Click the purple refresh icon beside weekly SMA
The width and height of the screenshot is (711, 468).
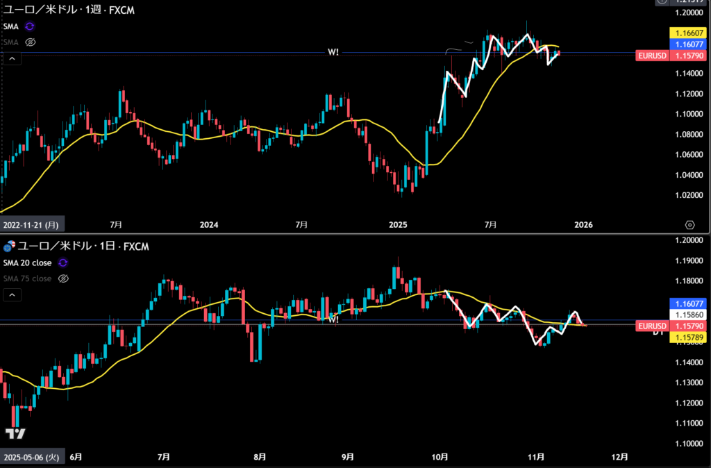(30, 26)
